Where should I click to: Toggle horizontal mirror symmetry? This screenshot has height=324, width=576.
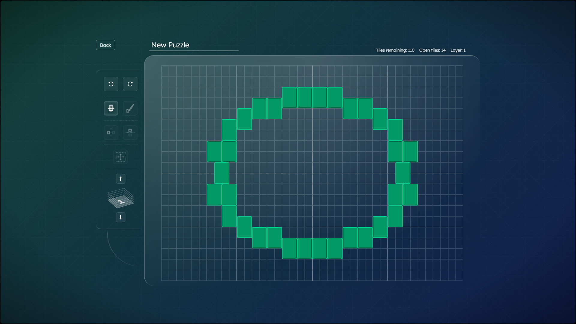coord(111,133)
